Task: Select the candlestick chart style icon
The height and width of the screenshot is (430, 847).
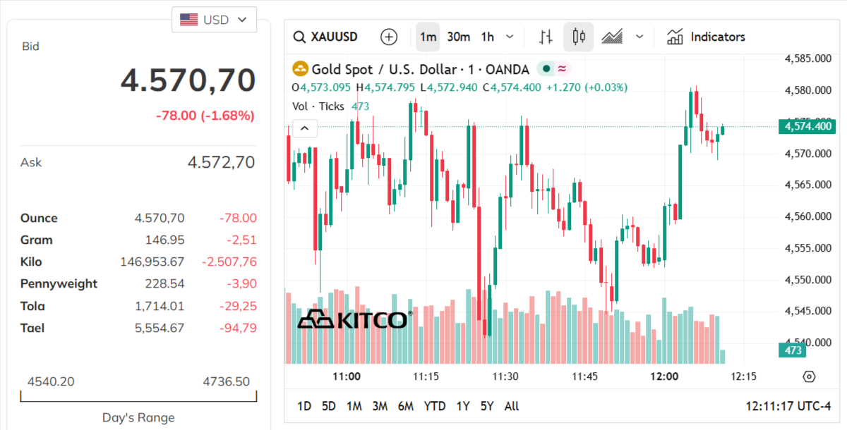Action: [x=579, y=37]
